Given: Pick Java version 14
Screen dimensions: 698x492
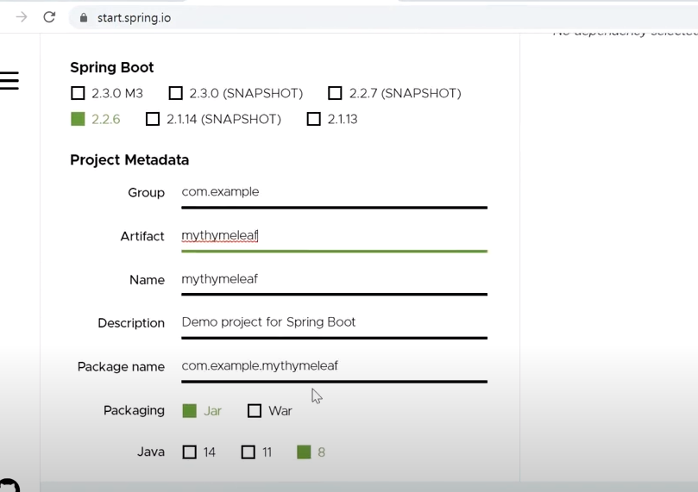Looking at the screenshot, I should 199,452.
